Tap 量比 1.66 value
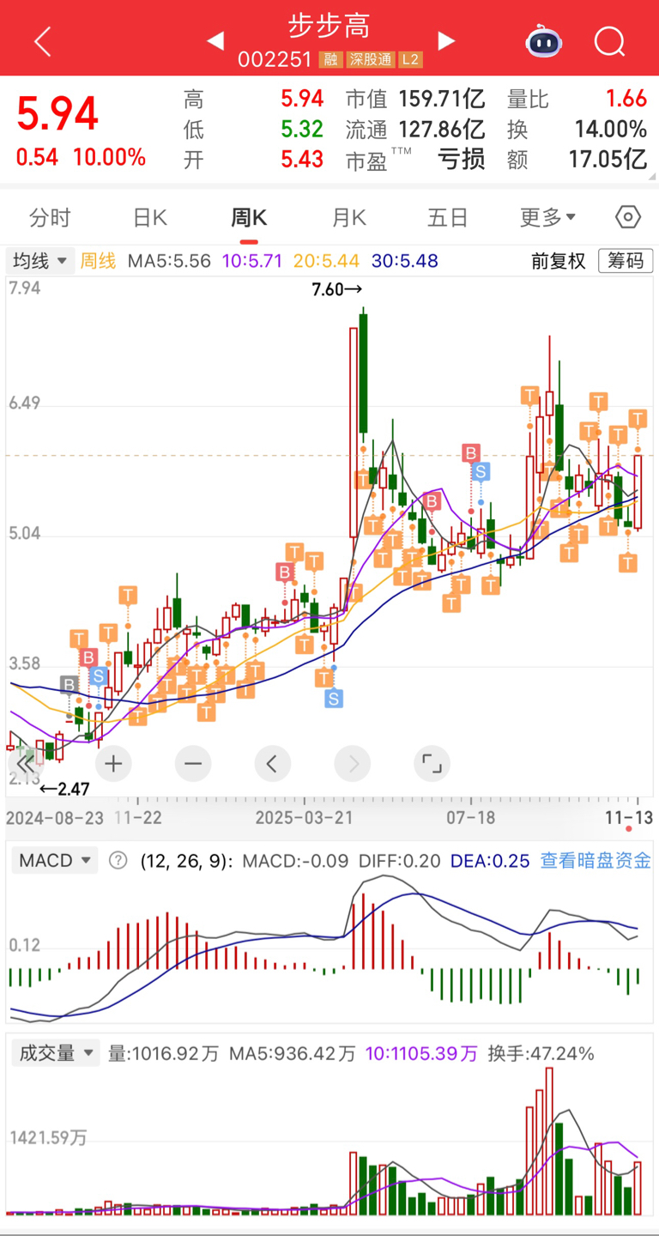The width and height of the screenshot is (659, 1236). (x=626, y=100)
